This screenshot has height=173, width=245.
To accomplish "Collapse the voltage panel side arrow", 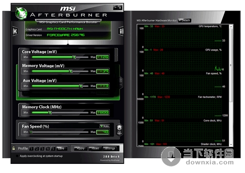I will 121,82.
